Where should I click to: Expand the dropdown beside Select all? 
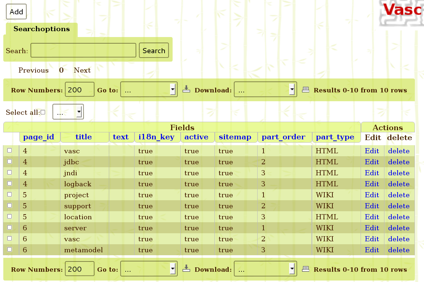tap(68, 112)
